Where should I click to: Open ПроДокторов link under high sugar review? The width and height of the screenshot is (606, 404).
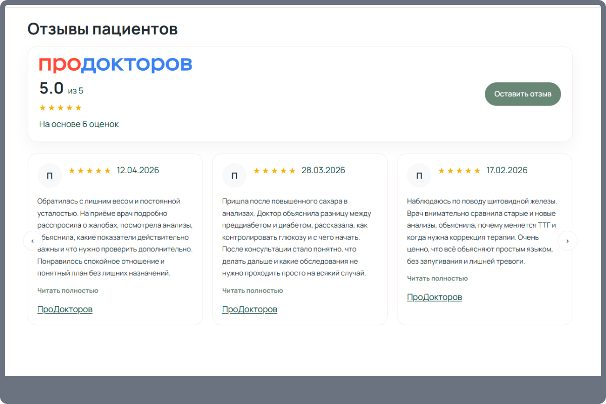click(x=249, y=309)
